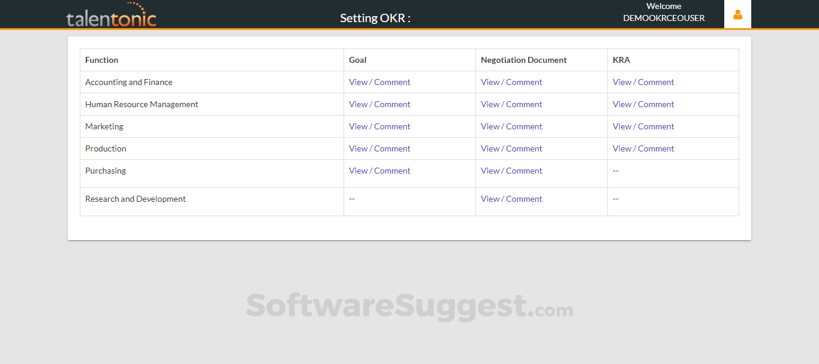Open KRA View / Comment for Accounting and Finance
Image resolution: width=819 pixels, height=364 pixels.
(x=643, y=82)
